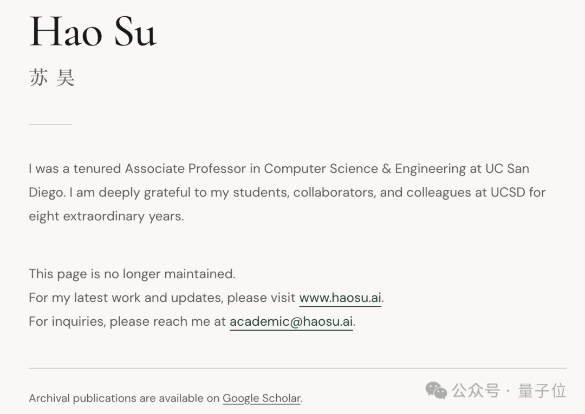Viewport: 585px width, 414px height.
Task: Click the UC San text in the first line
Action: coord(507,169)
